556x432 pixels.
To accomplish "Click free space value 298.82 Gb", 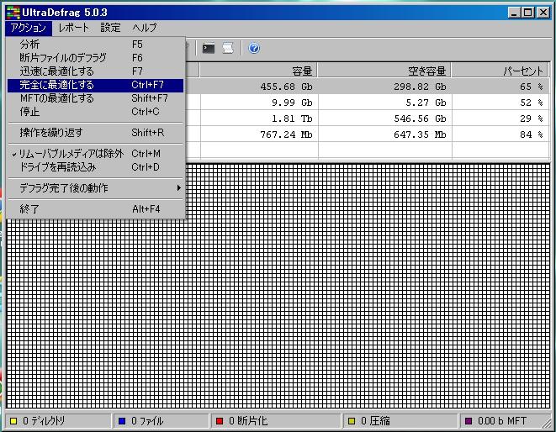I will (x=420, y=87).
